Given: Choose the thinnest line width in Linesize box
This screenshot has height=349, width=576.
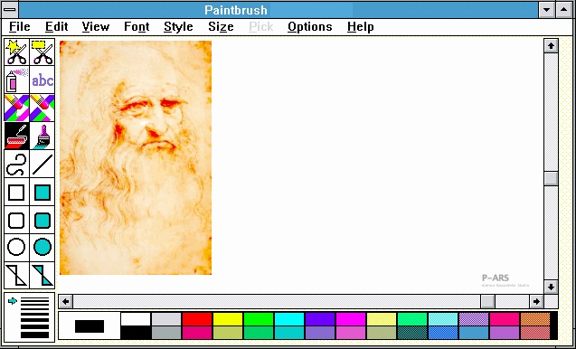Looking at the screenshot, I should [35, 298].
